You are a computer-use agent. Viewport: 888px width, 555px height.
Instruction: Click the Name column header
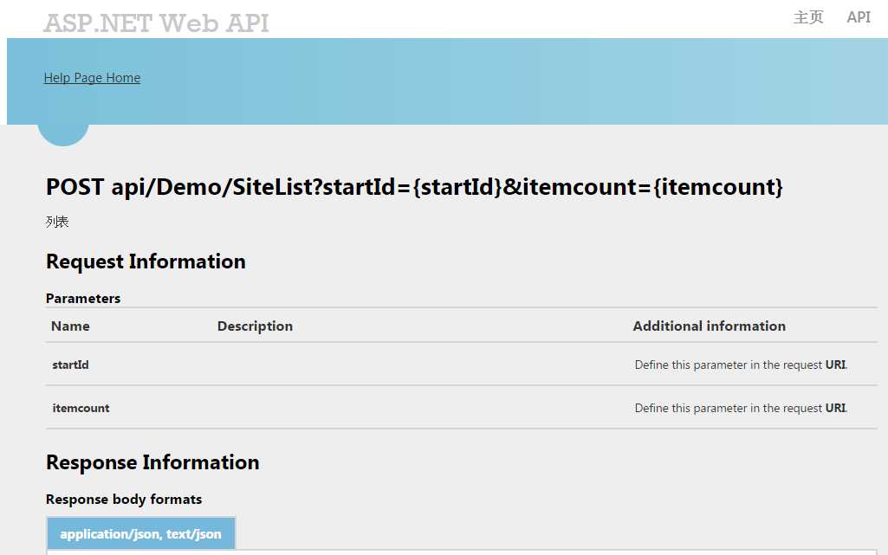tap(70, 326)
